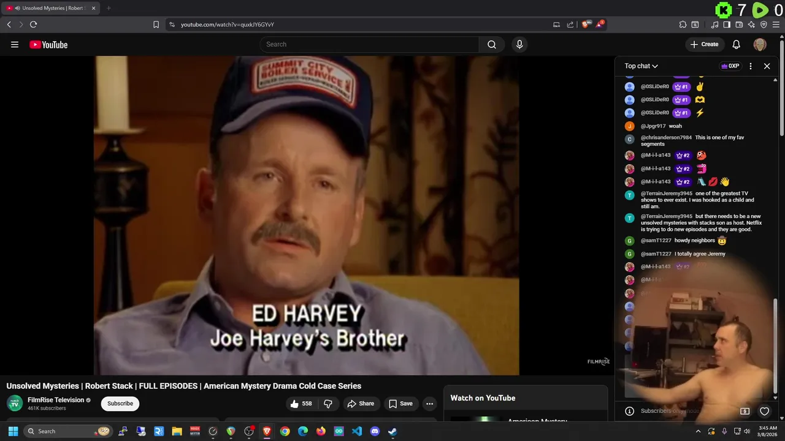
Task: Open File Explorer from taskbar
Action: pos(177,431)
